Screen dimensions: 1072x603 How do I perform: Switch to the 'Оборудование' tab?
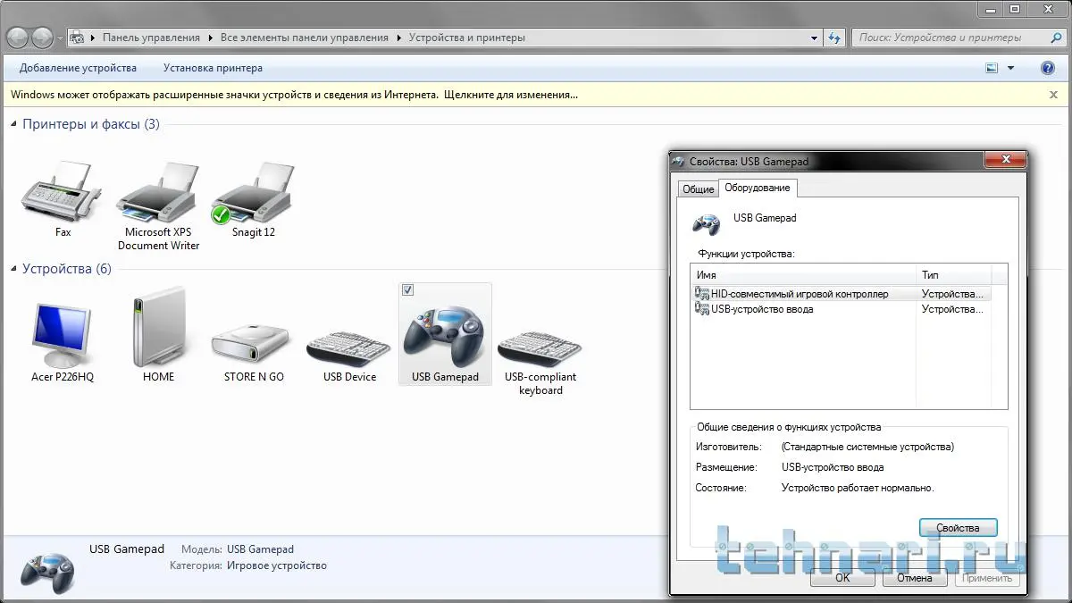tap(757, 188)
